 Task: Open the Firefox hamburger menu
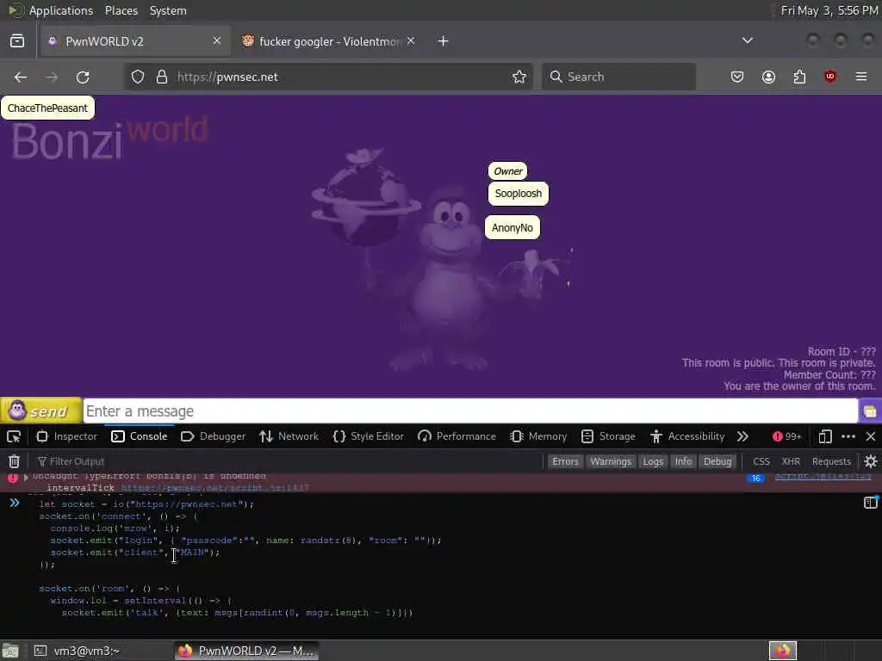coord(861,77)
